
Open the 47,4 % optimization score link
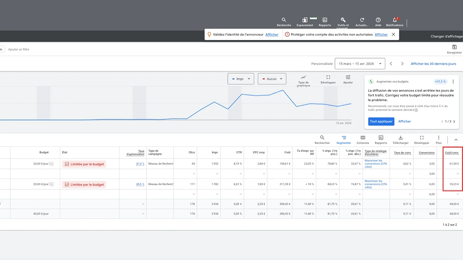pos(140,163)
